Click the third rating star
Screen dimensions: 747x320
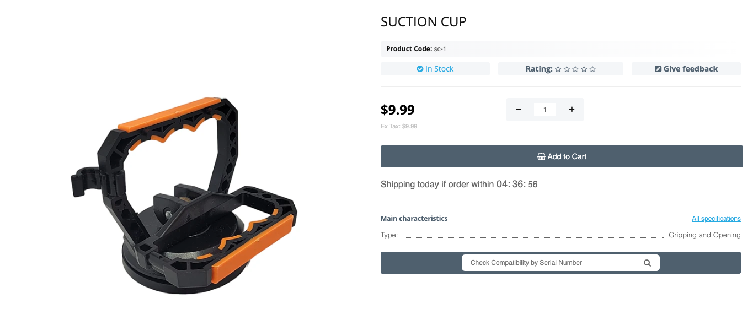(x=575, y=69)
